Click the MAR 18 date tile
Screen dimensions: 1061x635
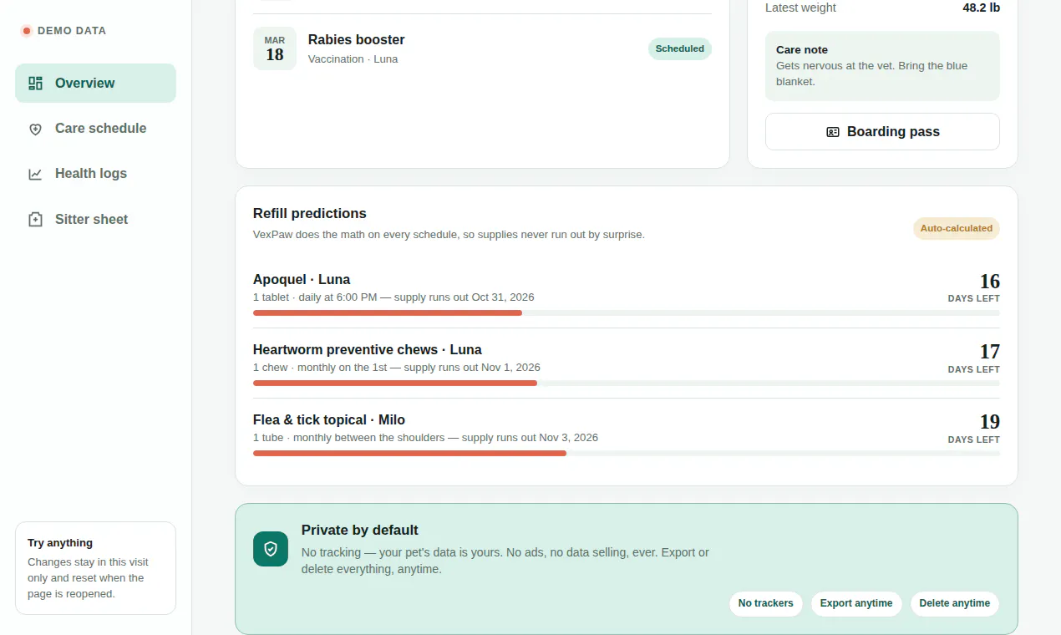coord(275,48)
